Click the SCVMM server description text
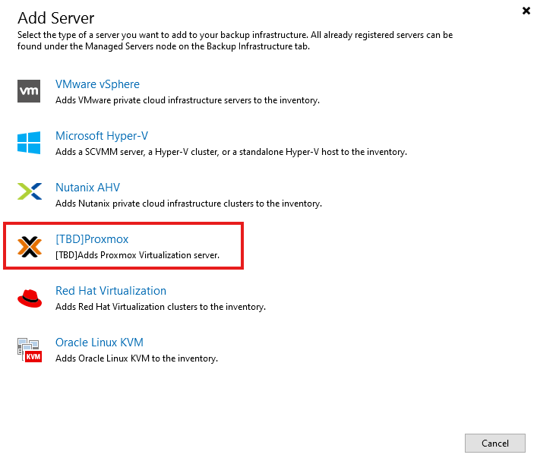Image resolution: width=537 pixels, height=461 pixels. click(231, 152)
